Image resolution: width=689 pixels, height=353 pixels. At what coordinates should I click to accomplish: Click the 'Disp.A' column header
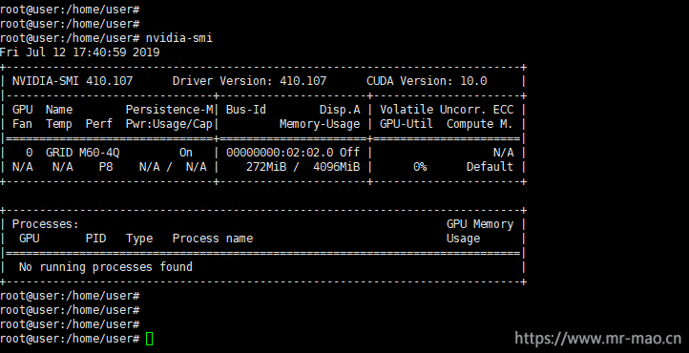coord(340,110)
